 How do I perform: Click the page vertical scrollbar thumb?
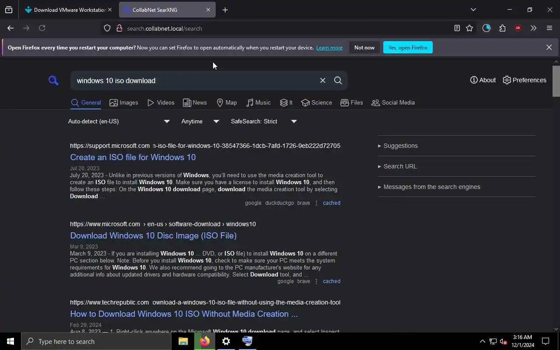pyautogui.click(x=556, y=81)
